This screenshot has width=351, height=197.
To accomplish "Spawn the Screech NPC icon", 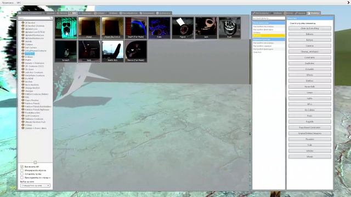I will pyautogui.click(x=66, y=51).
